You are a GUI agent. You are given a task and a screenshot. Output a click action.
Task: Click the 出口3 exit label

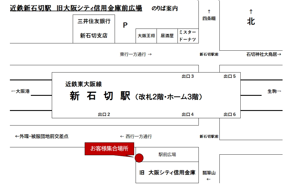(x=188, y=76)
